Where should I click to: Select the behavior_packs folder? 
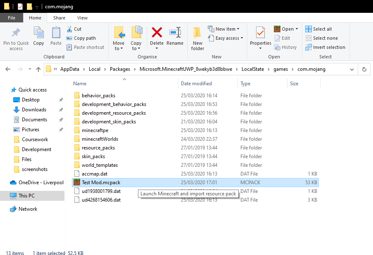[x=98, y=96]
